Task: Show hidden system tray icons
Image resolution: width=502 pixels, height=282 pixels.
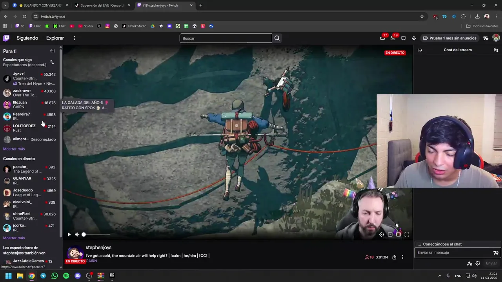Action: pyautogui.click(x=440, y=276)
